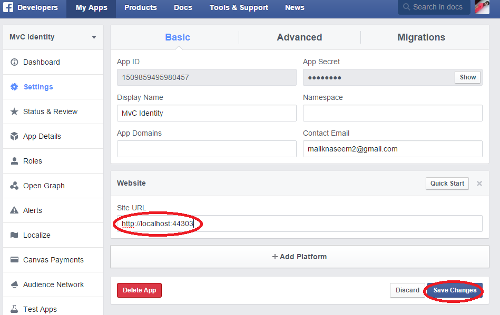Open Roles in the sidebar
Image resolution: width=500 pixels, height=315 pixels.
coord(53,161)
